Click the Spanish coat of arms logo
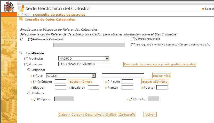This screenshot has width=214, height=123. (x=9, y=6)
